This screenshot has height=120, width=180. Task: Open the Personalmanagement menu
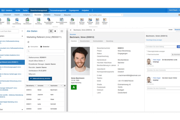58,10
